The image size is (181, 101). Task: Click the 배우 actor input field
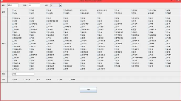tap(23, 74)
